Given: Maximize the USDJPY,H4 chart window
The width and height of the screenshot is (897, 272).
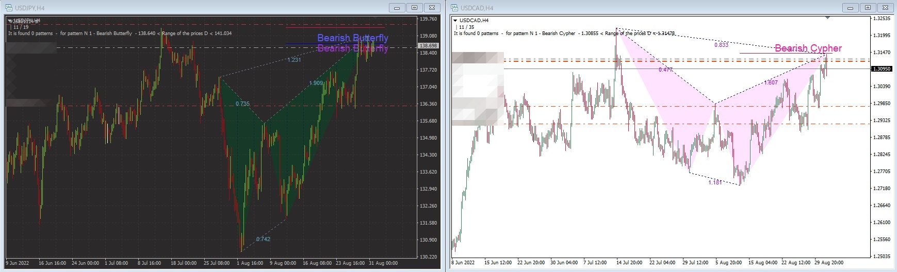Looking at the screenshot, I should [414, 8].
